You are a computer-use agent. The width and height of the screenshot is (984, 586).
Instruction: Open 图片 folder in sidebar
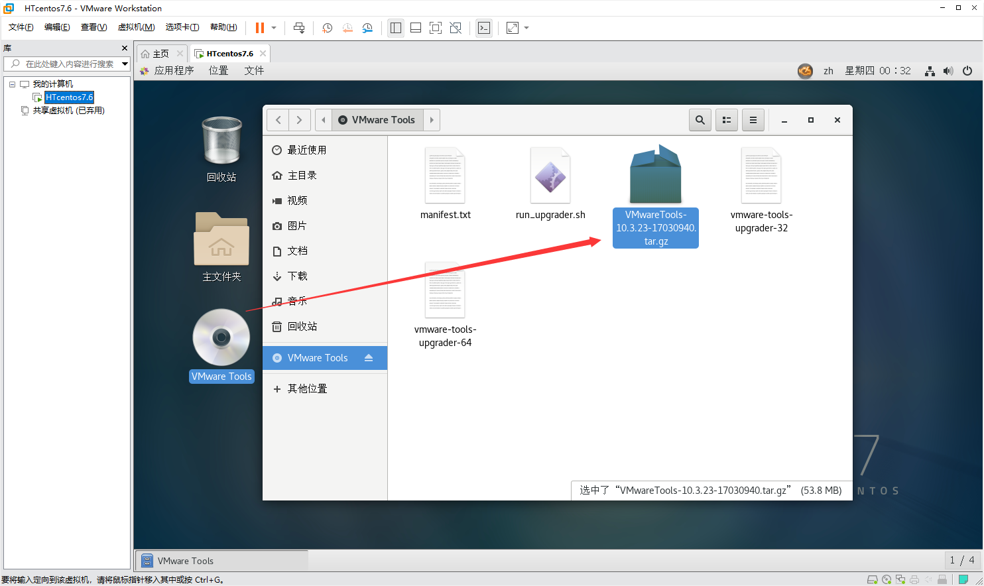click(x=325, y=226)
